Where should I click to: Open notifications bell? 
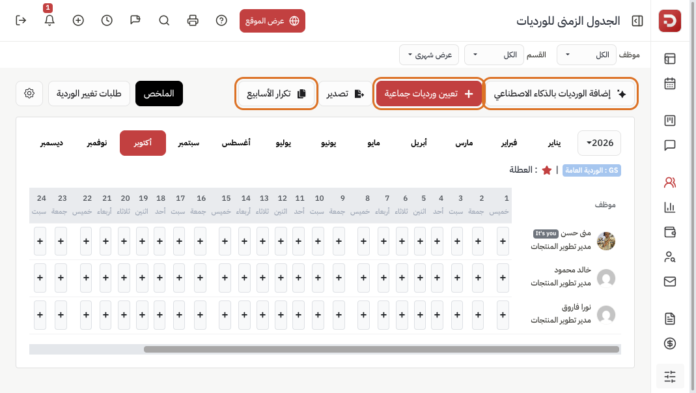pyautogui.click(x=49, y=20)
